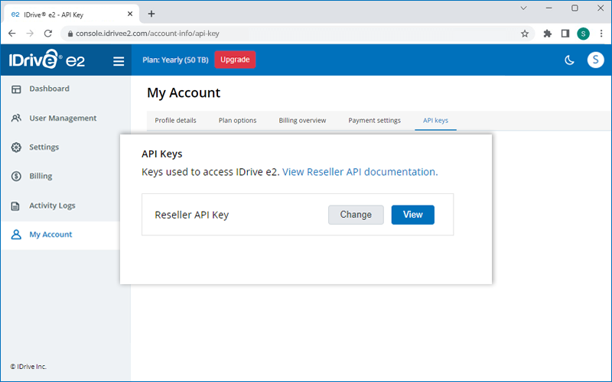Go to Payment settings tab
This screenshot has height=382, width=612.
tap(374, 121)
